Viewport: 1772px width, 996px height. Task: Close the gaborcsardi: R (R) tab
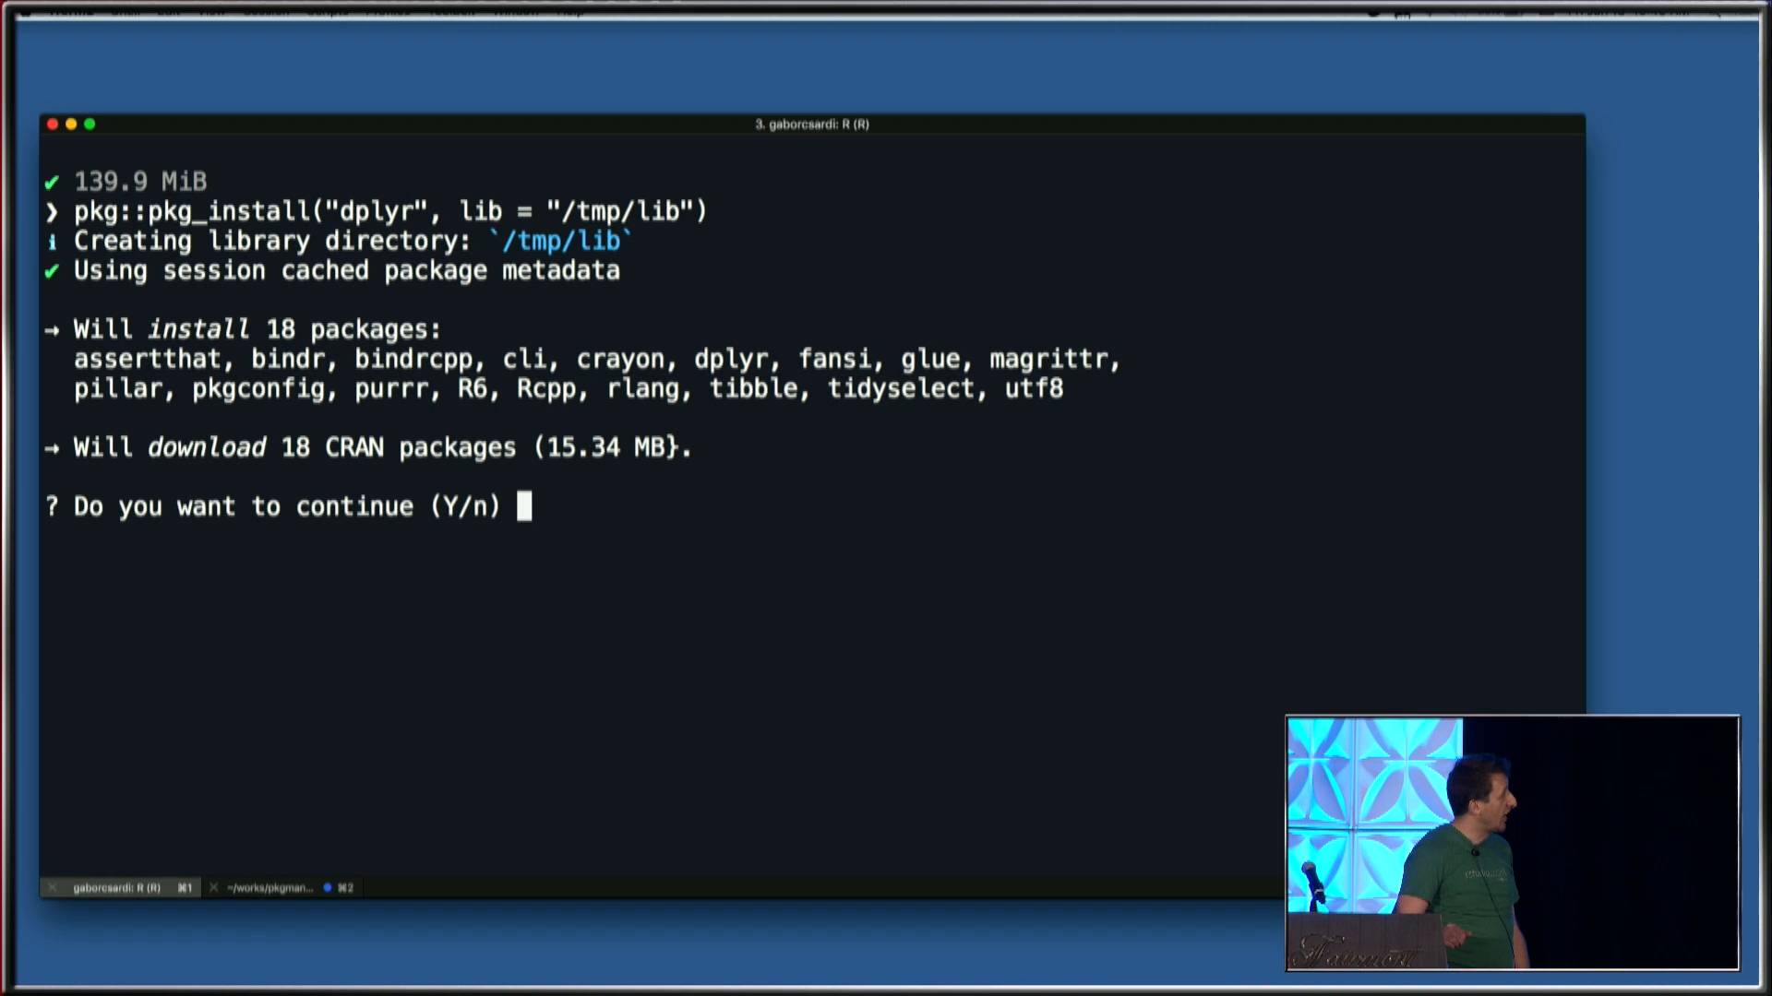click(53, 888)
